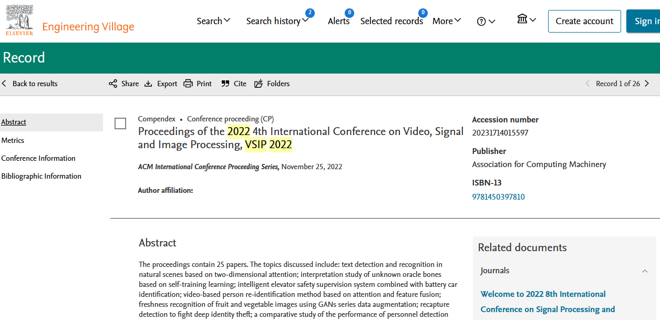Click the Alerts count badge
Viewport: 660px width, 320px height.
[x=349, y=13]
